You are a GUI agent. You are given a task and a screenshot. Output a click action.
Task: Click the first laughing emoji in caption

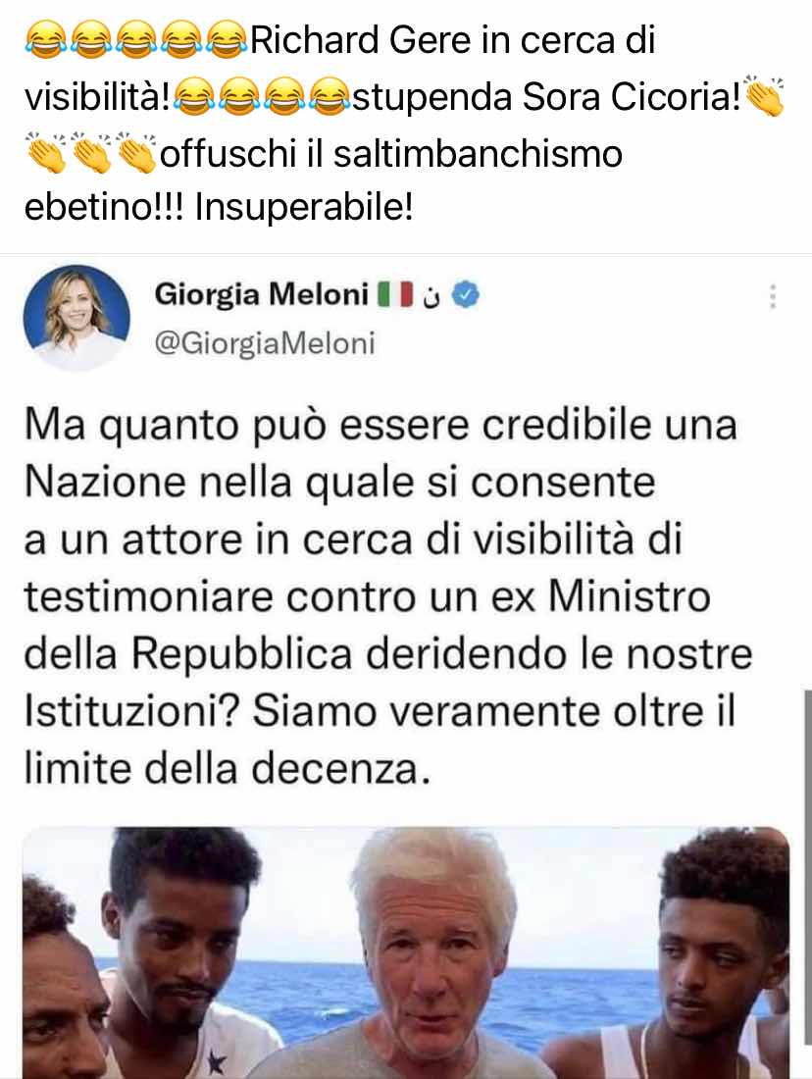tap(45, 40)
